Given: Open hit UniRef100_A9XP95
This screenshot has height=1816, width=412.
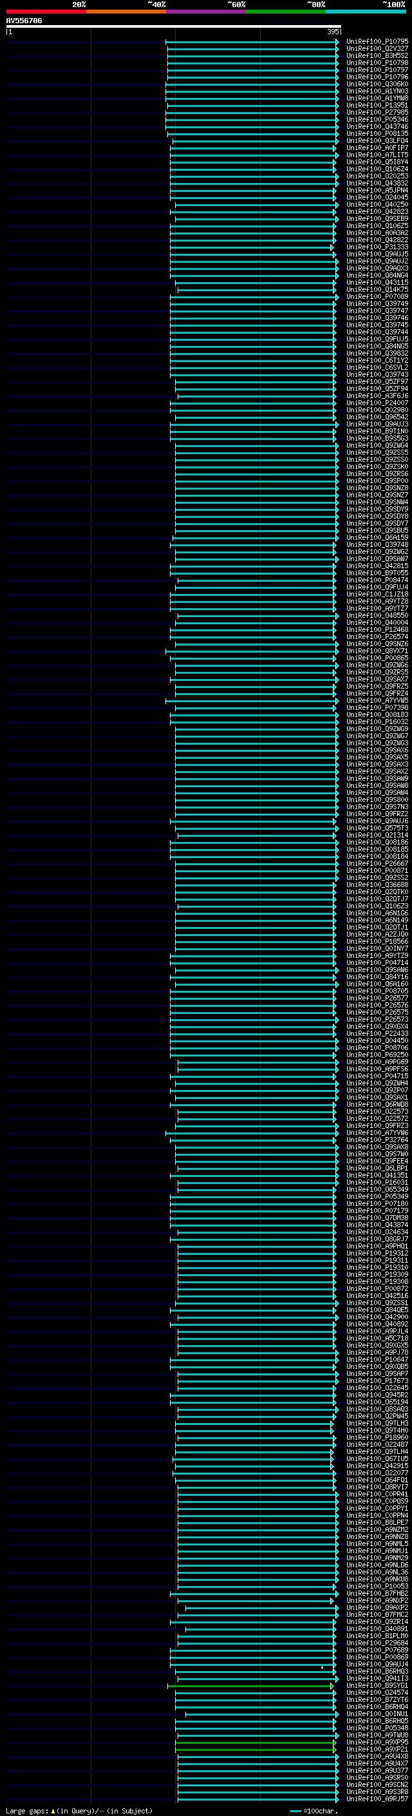Looking at the screenshot, I should [377, 1742].
